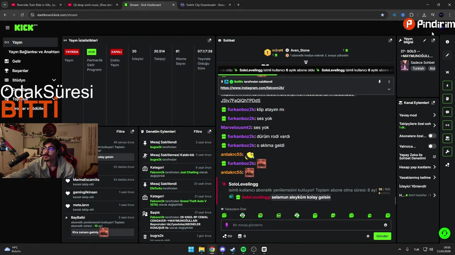Click the pencil icon in the right sidebar

point(447,55)
